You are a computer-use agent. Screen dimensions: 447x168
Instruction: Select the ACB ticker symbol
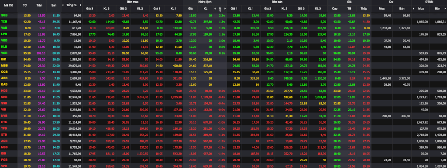coord(4,141)
